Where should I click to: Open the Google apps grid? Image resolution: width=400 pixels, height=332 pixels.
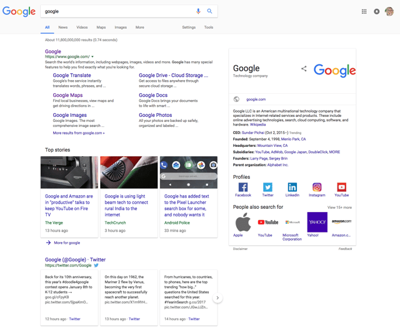point(364,11)
